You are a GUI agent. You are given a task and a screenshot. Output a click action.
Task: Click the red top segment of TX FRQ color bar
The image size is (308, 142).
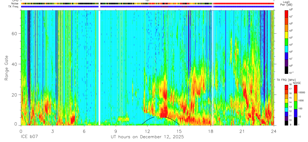[x=286, y=87]
